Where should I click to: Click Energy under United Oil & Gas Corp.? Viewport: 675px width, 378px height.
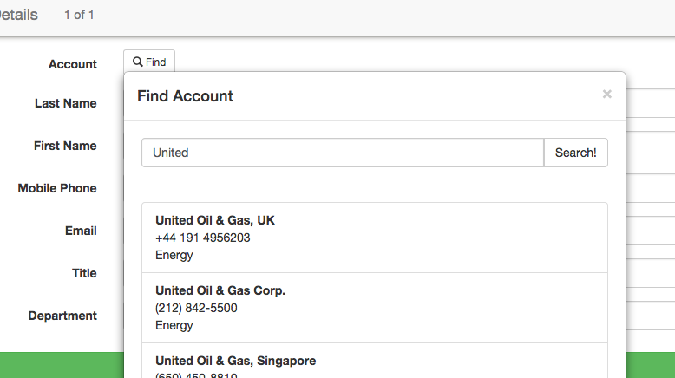[x=174, y=325]
